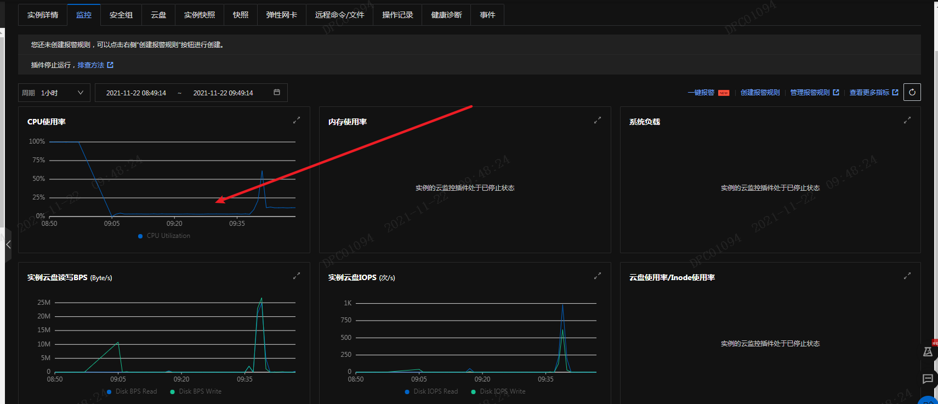This screenshot has height=404, width=938.
Task: Open the 事件 tab
Action: click(488, 15)
